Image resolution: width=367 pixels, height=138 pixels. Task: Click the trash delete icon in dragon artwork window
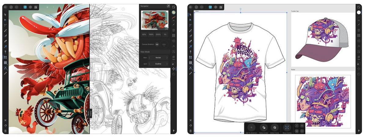point(5,131)
